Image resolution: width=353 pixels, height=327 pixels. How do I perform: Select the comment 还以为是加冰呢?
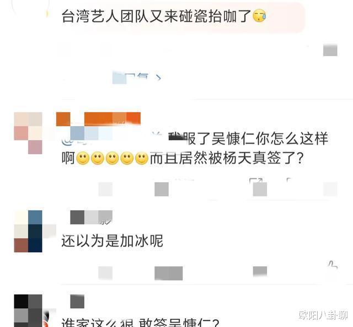(112, 241)
